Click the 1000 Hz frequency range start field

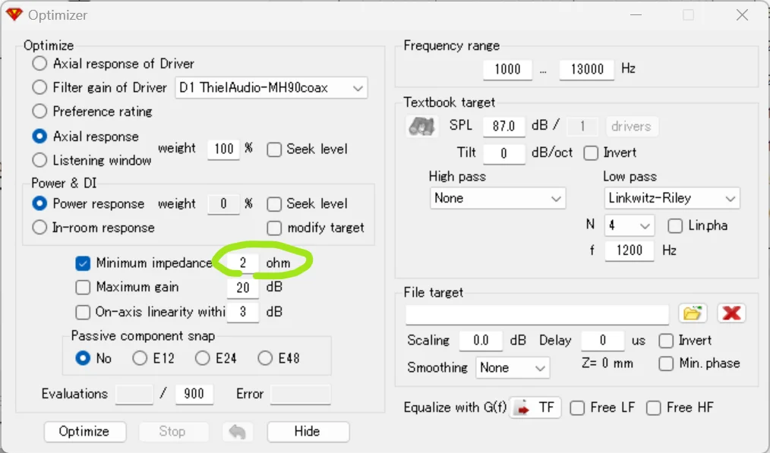pos(507,69)
